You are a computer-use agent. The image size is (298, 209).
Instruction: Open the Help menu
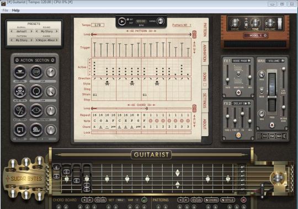16,10
